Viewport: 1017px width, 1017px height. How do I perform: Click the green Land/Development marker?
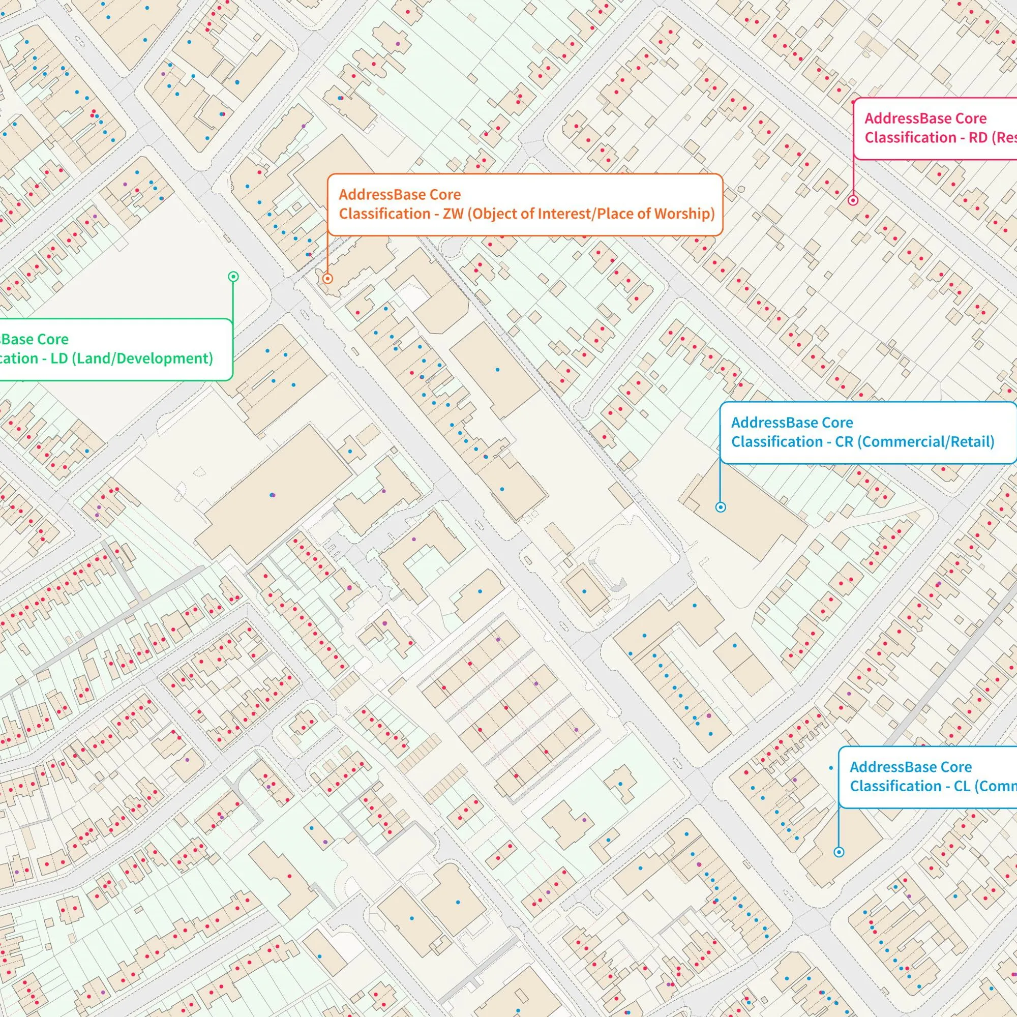tap(233, 276)
